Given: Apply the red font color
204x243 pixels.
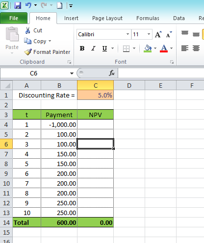Looking at the screenshot, I should tap(164, 49).
